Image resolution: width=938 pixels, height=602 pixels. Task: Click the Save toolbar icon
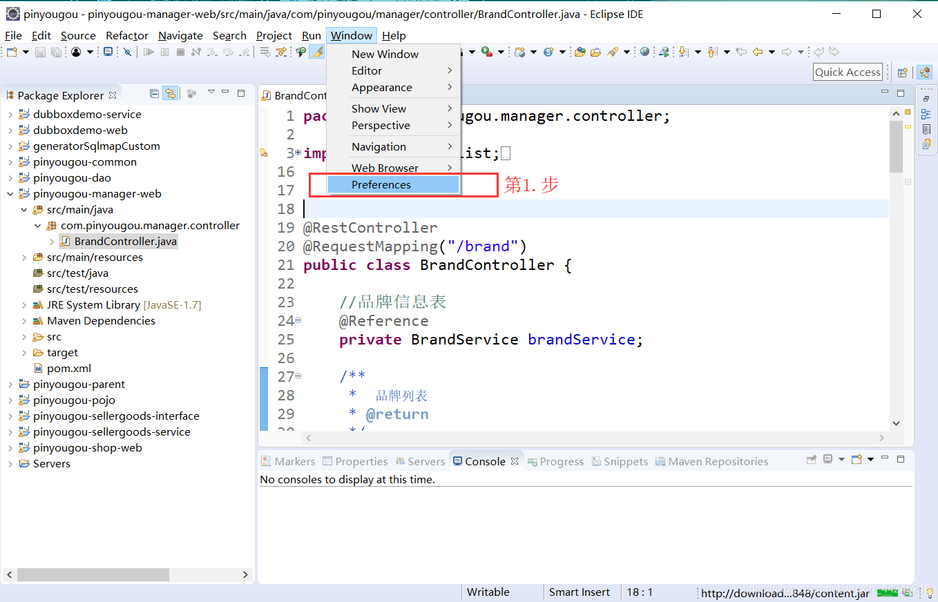click(x=40, y=52)
